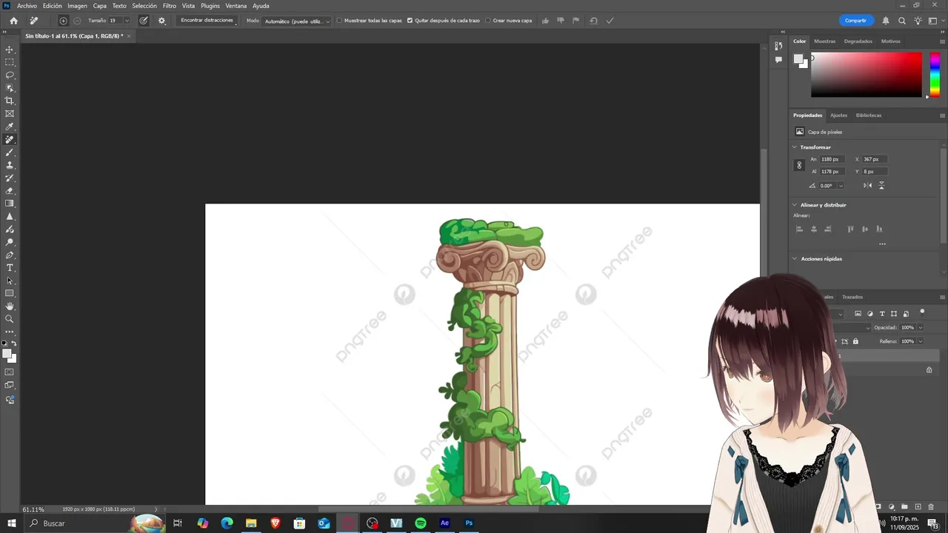The image size is (948, 533).
Task: Select the Brush tool
Action: coord(10,152)
